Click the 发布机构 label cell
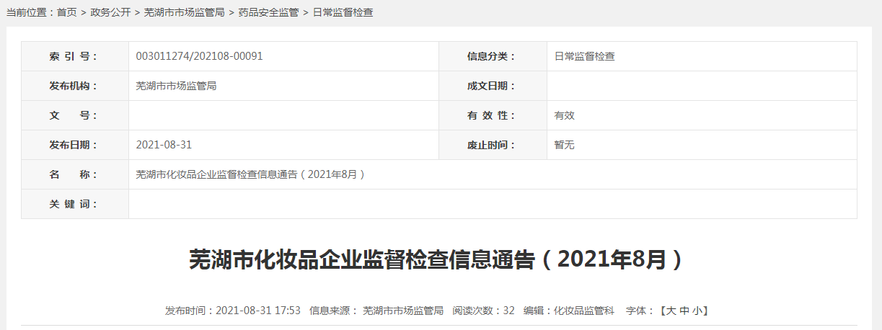Screen dimensions: 882x330 [75, 86]
